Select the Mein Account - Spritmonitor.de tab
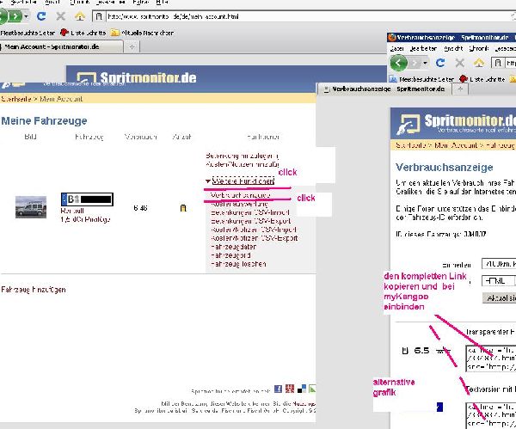The height and width of the screenshot is (429, 516). pos(62,46)
